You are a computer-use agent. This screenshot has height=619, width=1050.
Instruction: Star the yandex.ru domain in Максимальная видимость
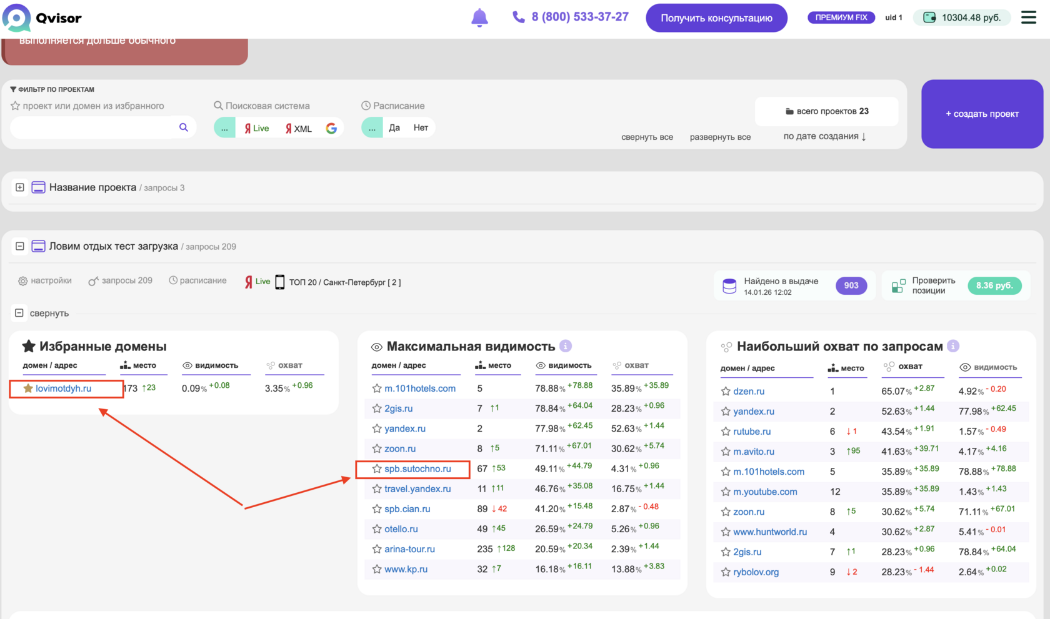point(377,428)
